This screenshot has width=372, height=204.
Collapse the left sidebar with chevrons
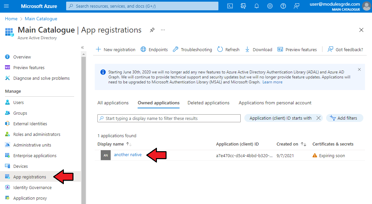[82, 48]
